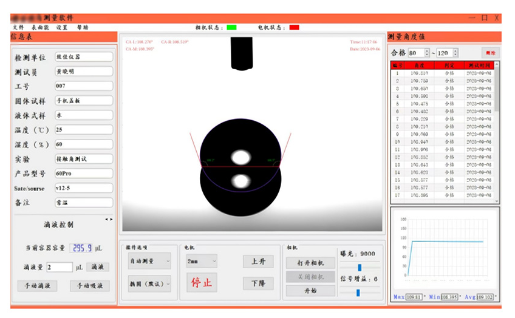Click the 打开相机 open camera button

click(310, 263)
